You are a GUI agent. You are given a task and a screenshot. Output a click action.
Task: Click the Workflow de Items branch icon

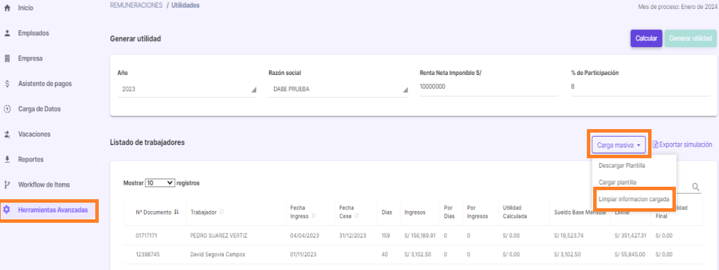[x=7, y=185]
